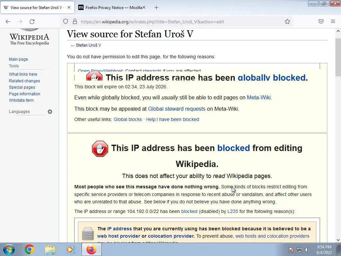Open What links here

click(23, 74)
